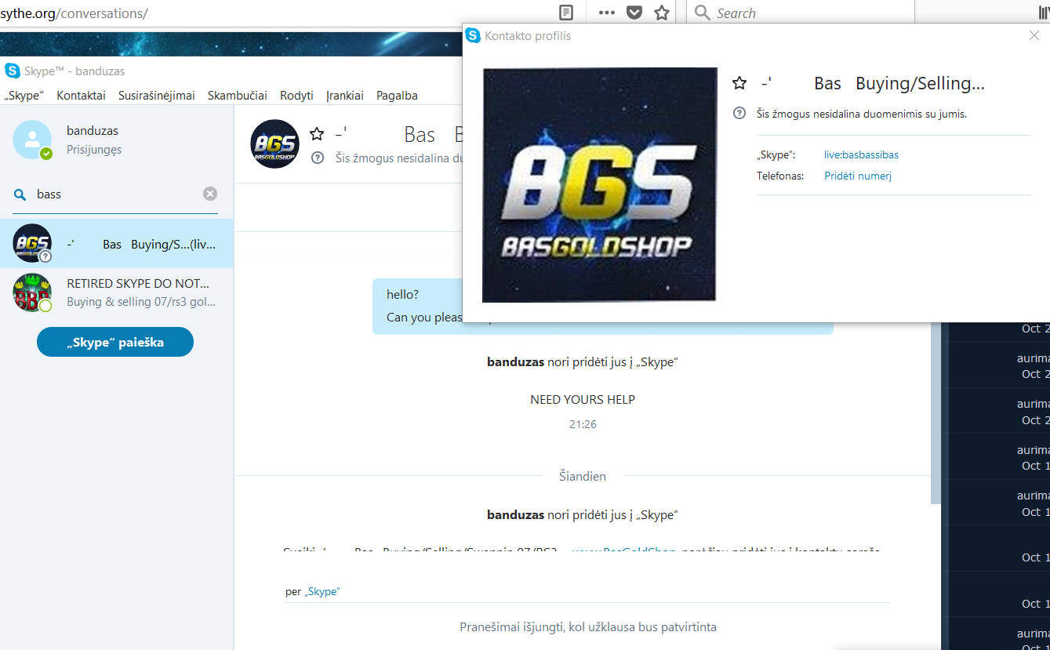Click the banduzas profile avatar

click(x=32, y=140)
